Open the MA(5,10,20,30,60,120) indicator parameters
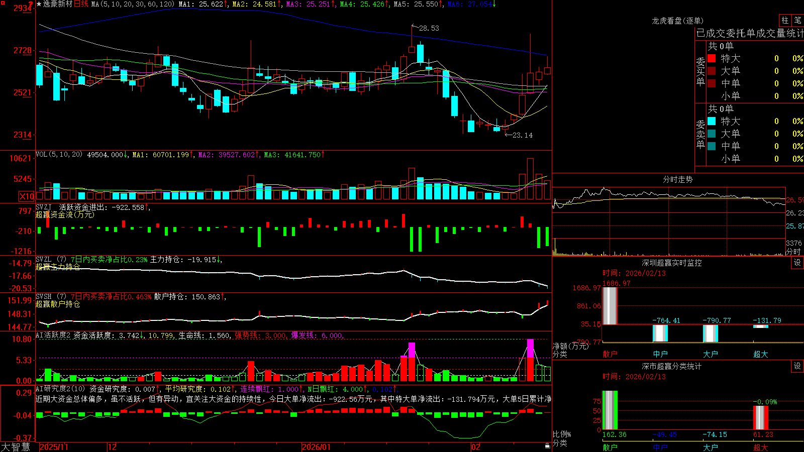 pyautogui.click(x=133, y=4)
